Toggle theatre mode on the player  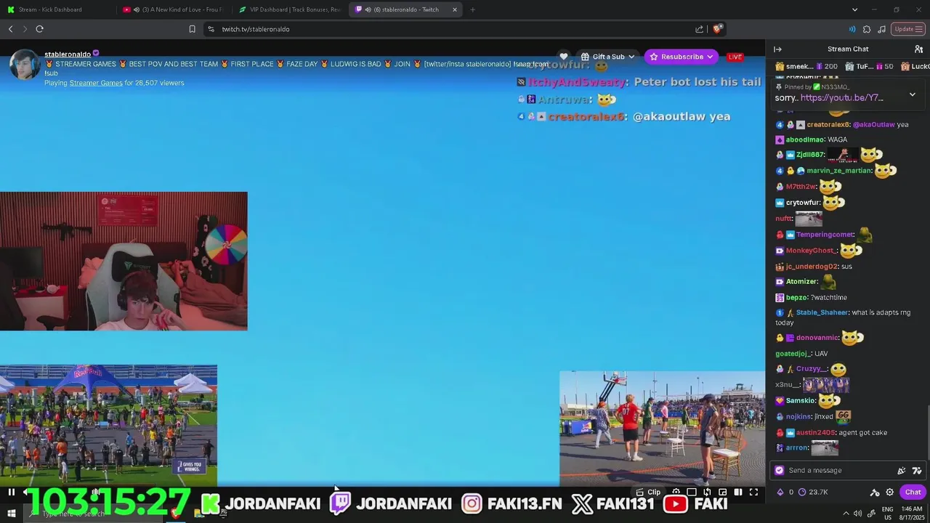point(692,492)
